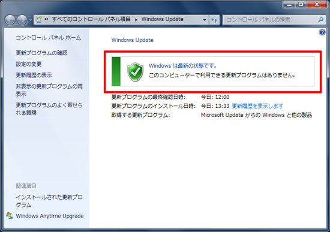330x232 pixels.
Task: Open インストールされた更新プログラム link
Action: [x=49, y=201]
